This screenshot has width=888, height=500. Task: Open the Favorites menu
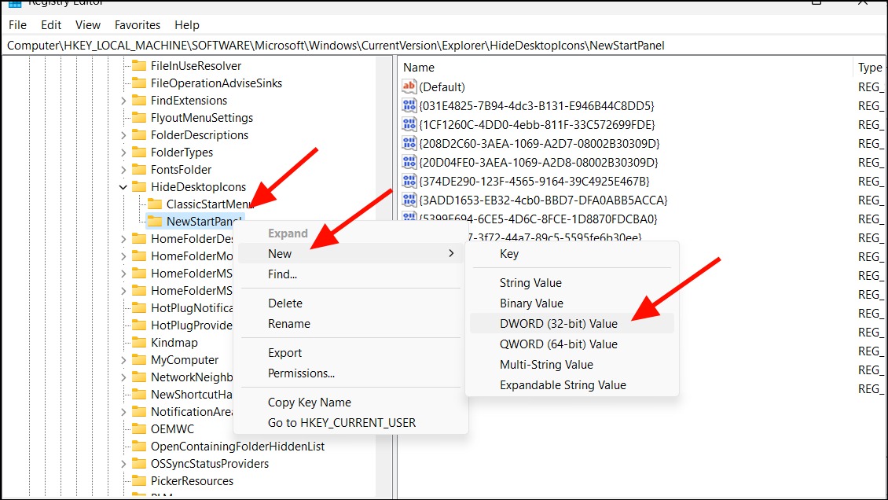pos(137,25)
